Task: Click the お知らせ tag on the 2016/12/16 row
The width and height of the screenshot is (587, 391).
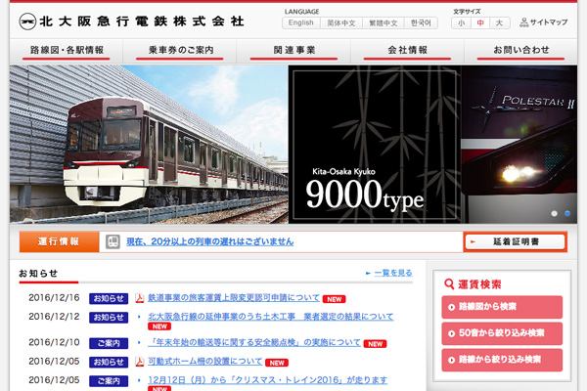Action: [109, 298]
